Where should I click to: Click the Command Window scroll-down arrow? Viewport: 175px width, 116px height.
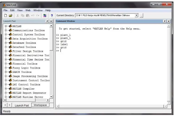click(169, 103)
